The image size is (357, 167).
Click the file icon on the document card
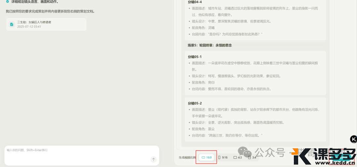[12, 24]
